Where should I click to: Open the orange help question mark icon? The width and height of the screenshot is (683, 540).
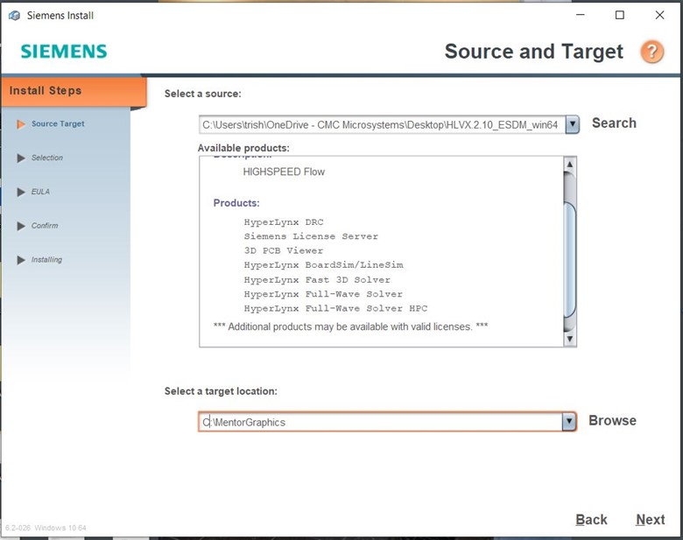pos(651,52)
